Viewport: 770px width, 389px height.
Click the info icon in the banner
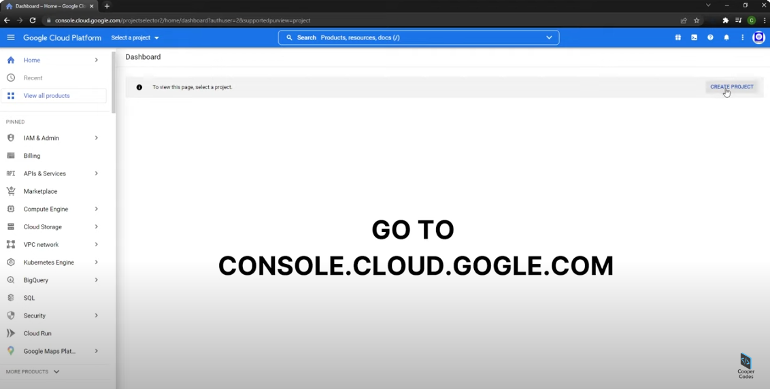coord(139,88)
